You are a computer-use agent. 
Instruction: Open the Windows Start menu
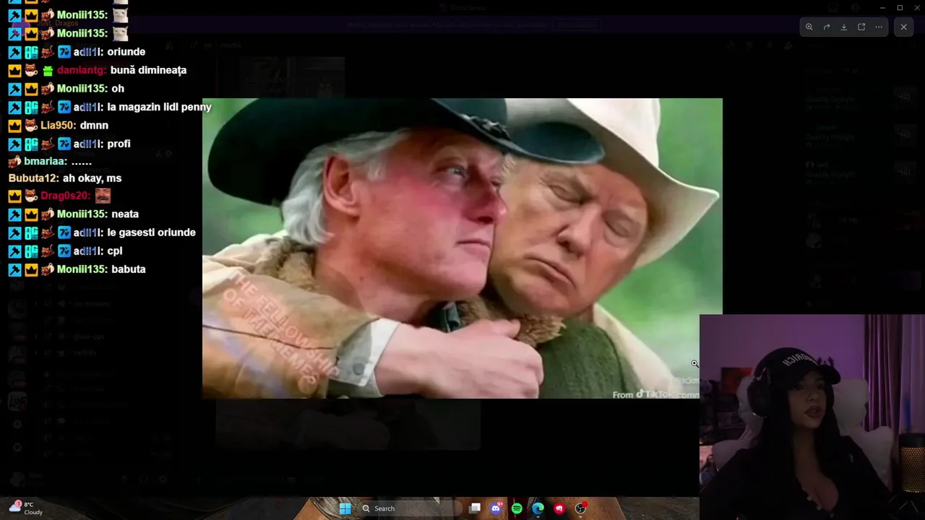tap(345, 508)
